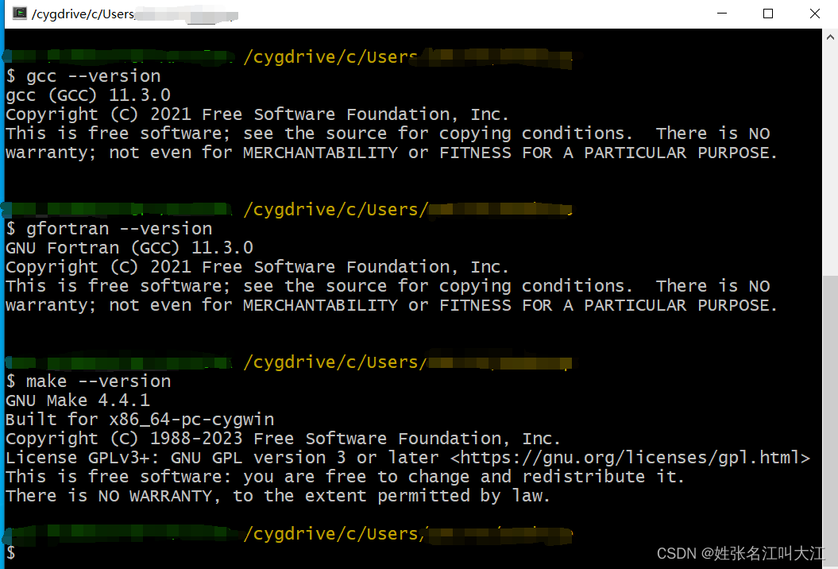Click the '$' prompt on the final line
838x569 pixels.
10,552
